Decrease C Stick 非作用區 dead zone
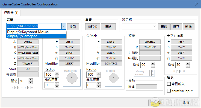This screenshot has width=201, height=108. point(99,87)
